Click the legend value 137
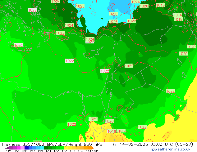 (x=72, y=151)
